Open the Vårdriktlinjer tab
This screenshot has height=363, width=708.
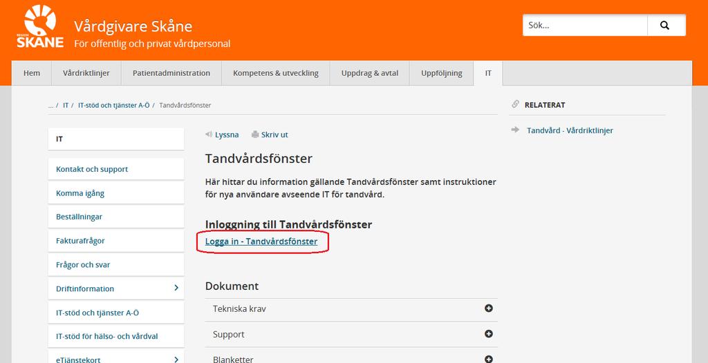pos(86,73)
